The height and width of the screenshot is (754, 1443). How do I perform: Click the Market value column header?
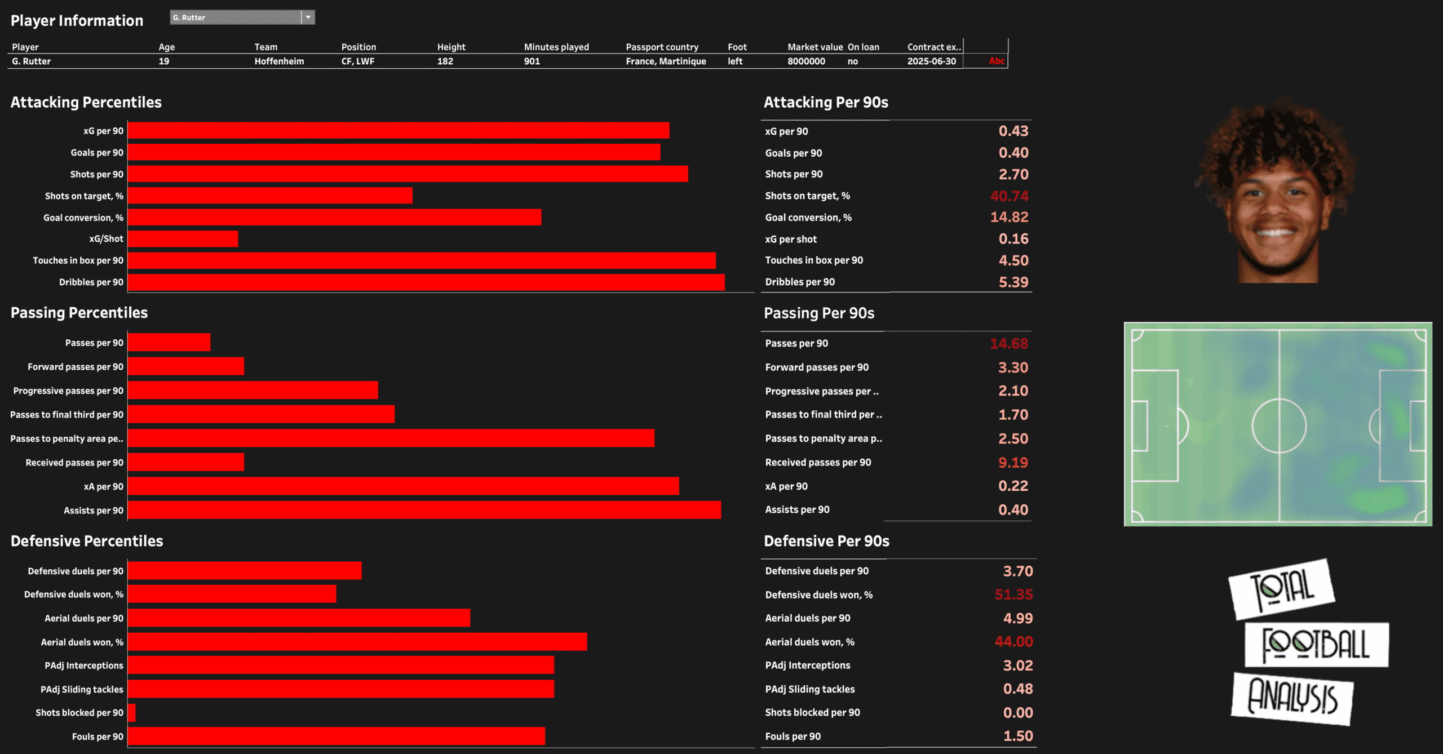815,47
